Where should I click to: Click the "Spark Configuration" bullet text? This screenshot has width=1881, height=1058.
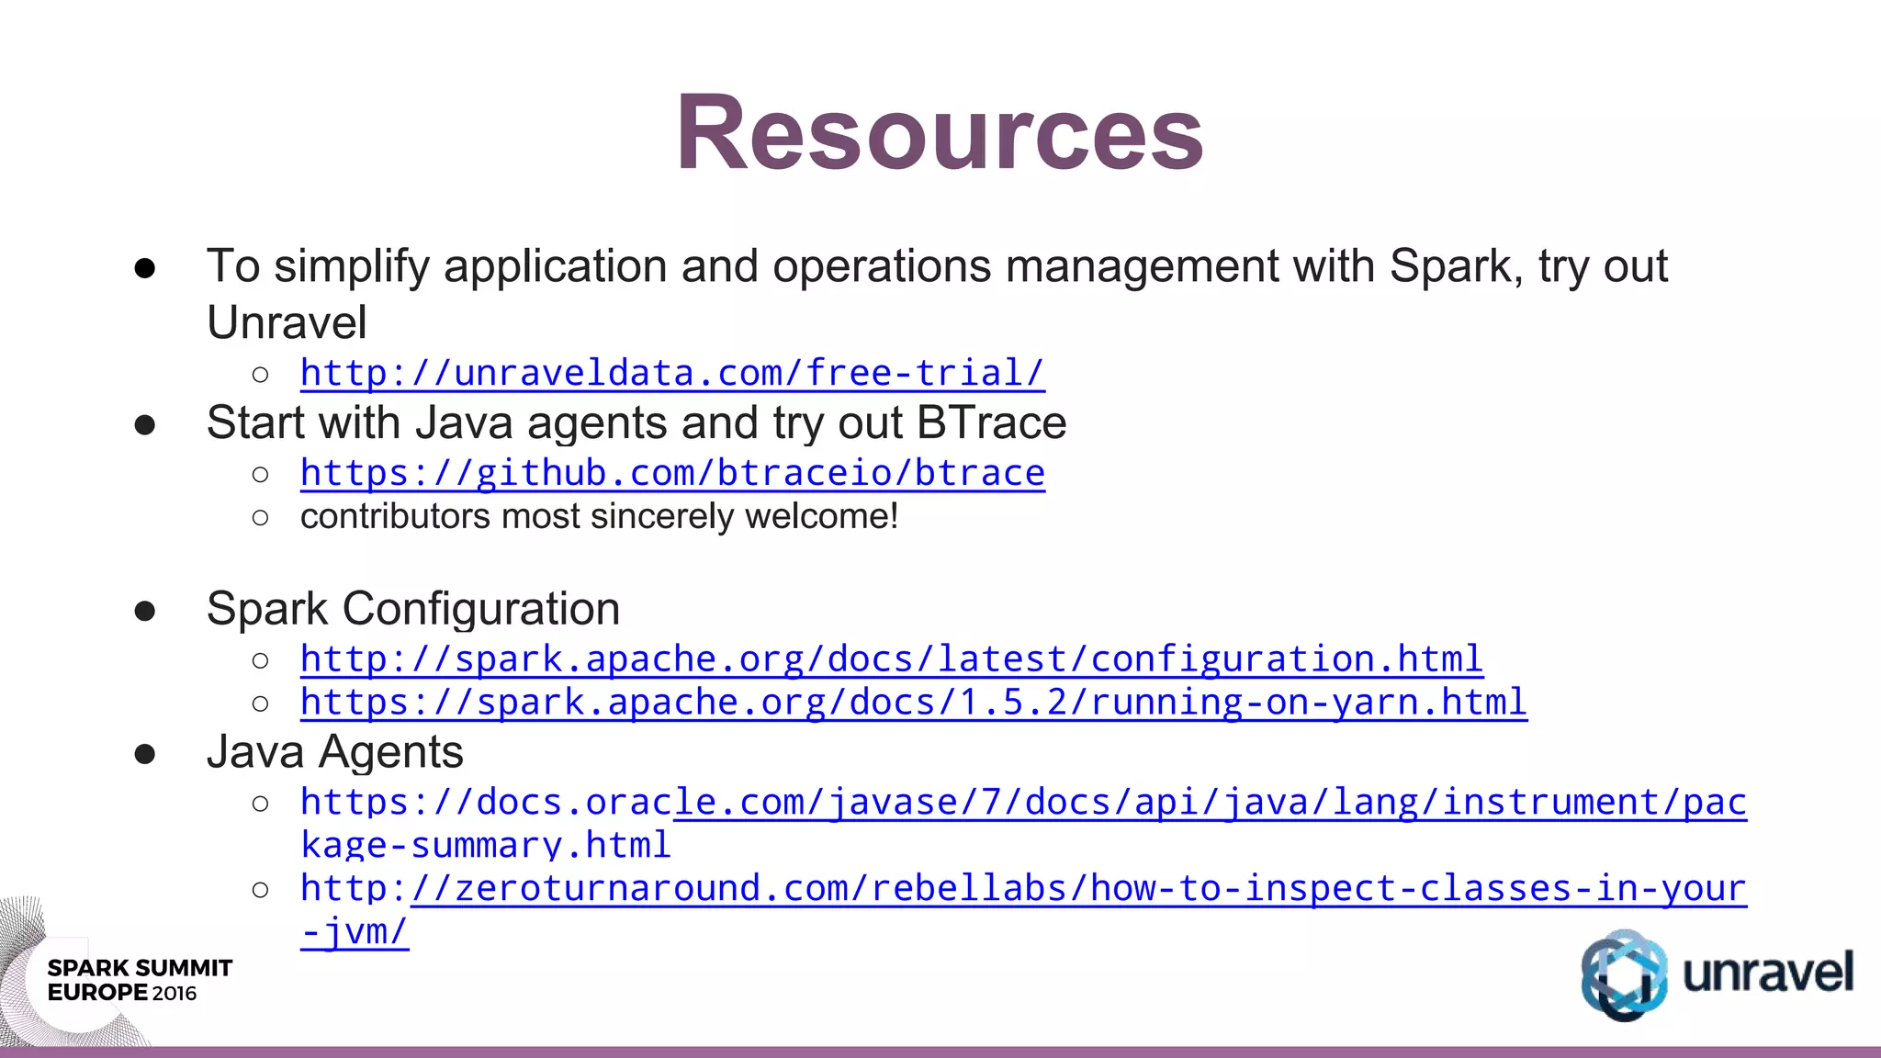pos(413,609)
